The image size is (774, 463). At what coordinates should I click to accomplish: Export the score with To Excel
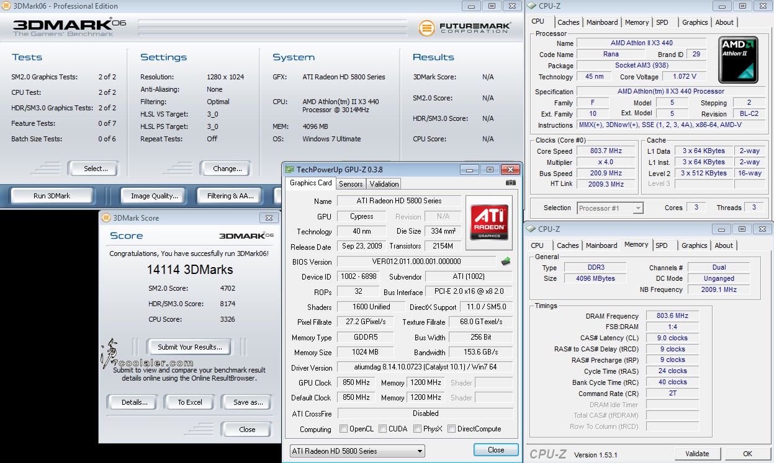189,402
